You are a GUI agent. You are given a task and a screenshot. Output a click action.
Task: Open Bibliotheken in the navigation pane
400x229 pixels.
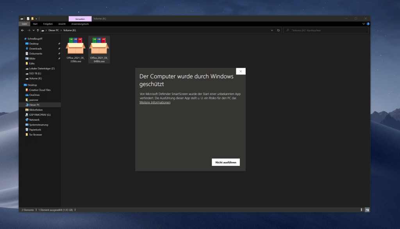point(36,110)
